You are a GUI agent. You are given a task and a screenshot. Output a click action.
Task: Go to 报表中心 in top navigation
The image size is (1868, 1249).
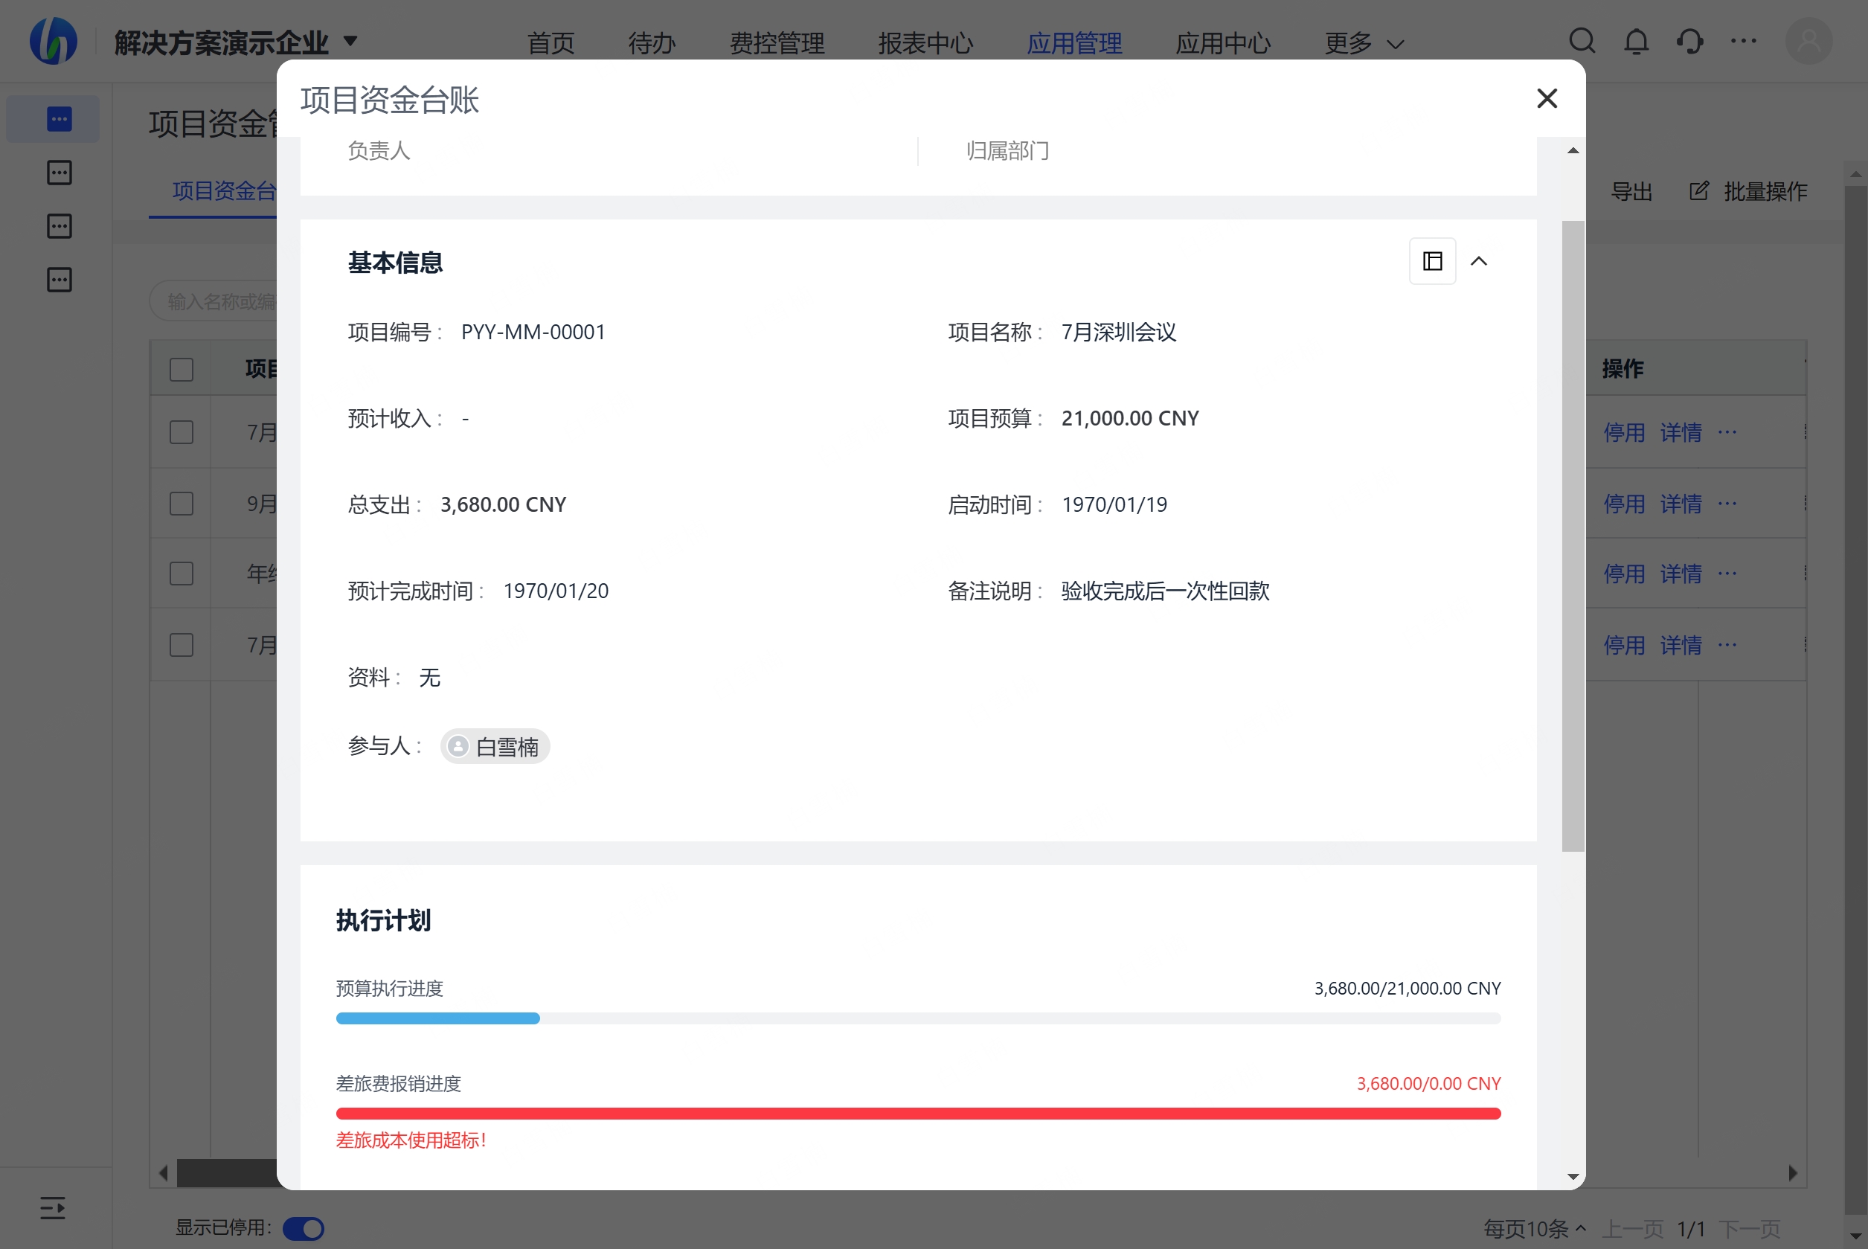click(925, 43)
